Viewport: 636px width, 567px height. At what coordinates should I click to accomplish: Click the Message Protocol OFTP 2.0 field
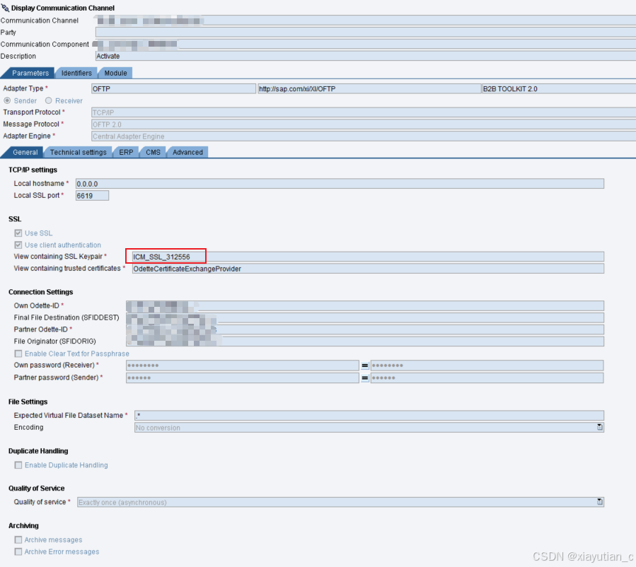364,124
